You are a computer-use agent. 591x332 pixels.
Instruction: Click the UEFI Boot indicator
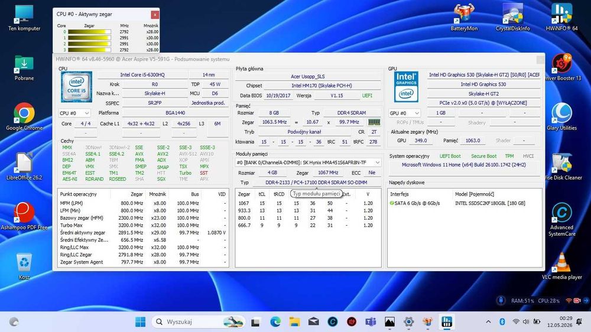[x=450, y=156]
